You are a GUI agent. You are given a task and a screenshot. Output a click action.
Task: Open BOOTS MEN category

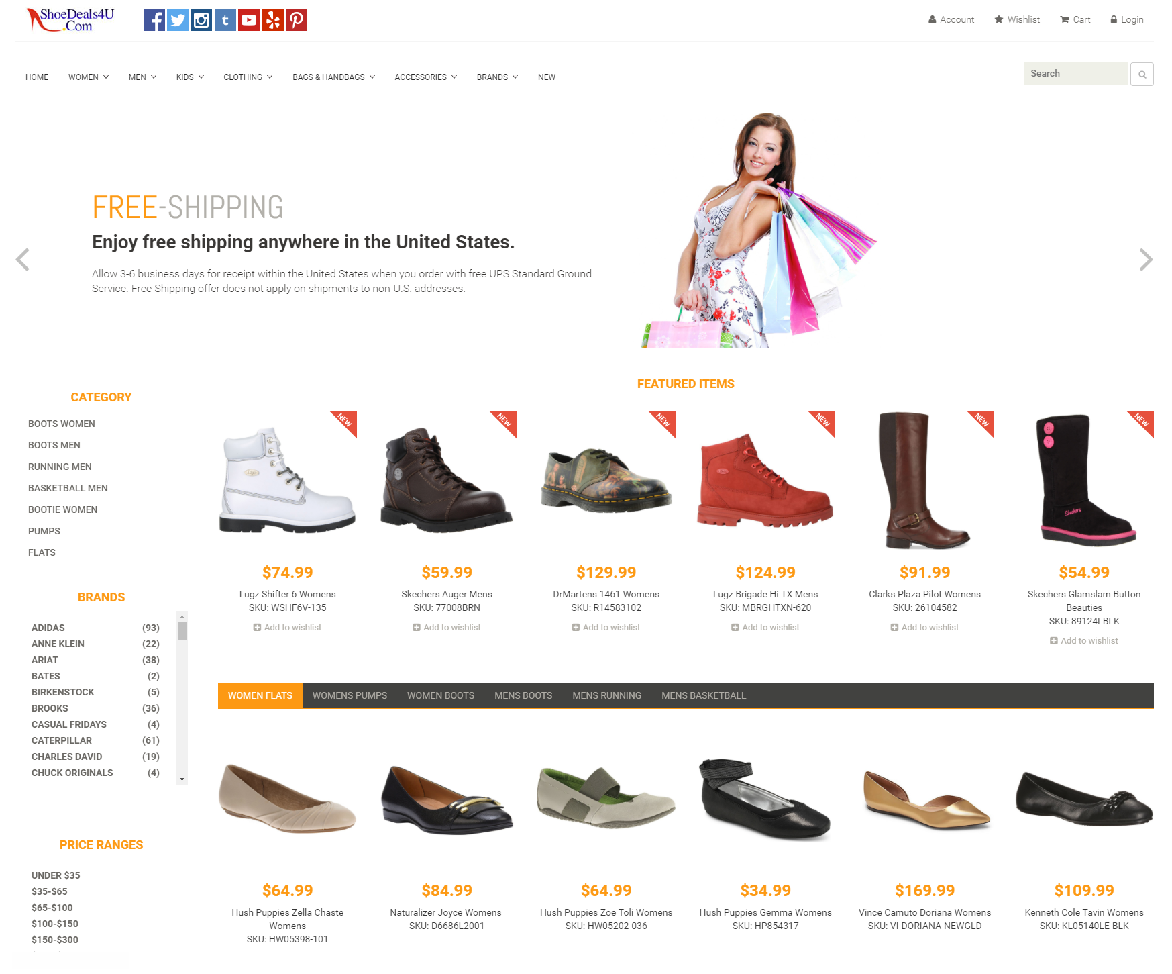[x=54, y=445]
